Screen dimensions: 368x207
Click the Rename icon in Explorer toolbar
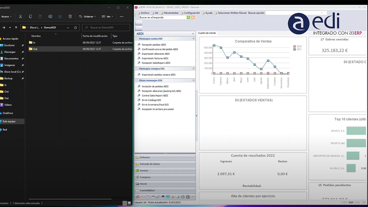50,17
